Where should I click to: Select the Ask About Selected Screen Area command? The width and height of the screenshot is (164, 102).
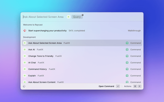pyautogui.click(x=45, y=43)
